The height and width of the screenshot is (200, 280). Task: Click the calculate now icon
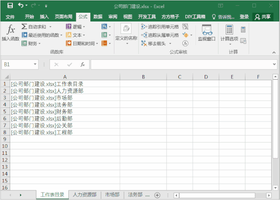[x=243, y=29]
